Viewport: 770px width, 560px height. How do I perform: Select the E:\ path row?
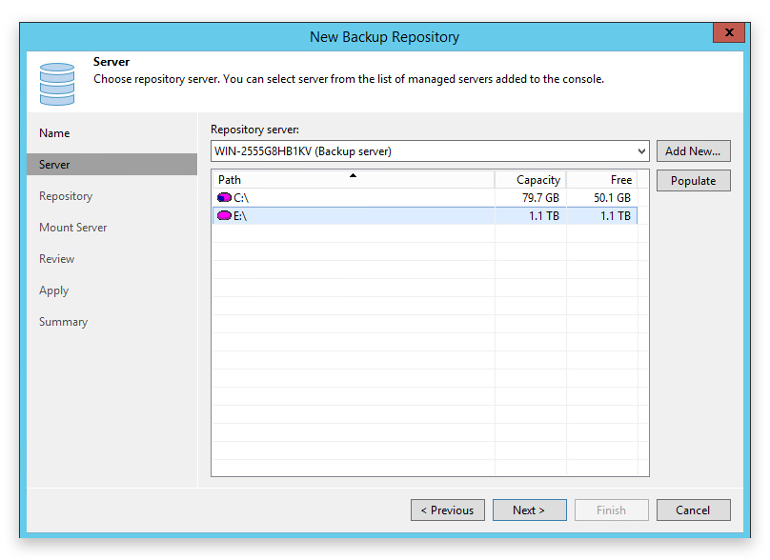pyautogui.click(x=425, y=216)
